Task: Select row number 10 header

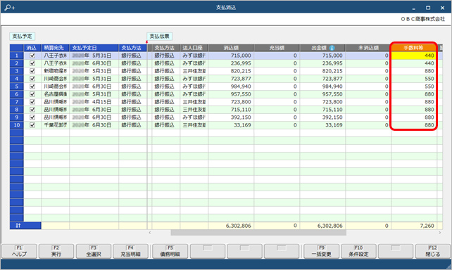Action: [17, 125]
